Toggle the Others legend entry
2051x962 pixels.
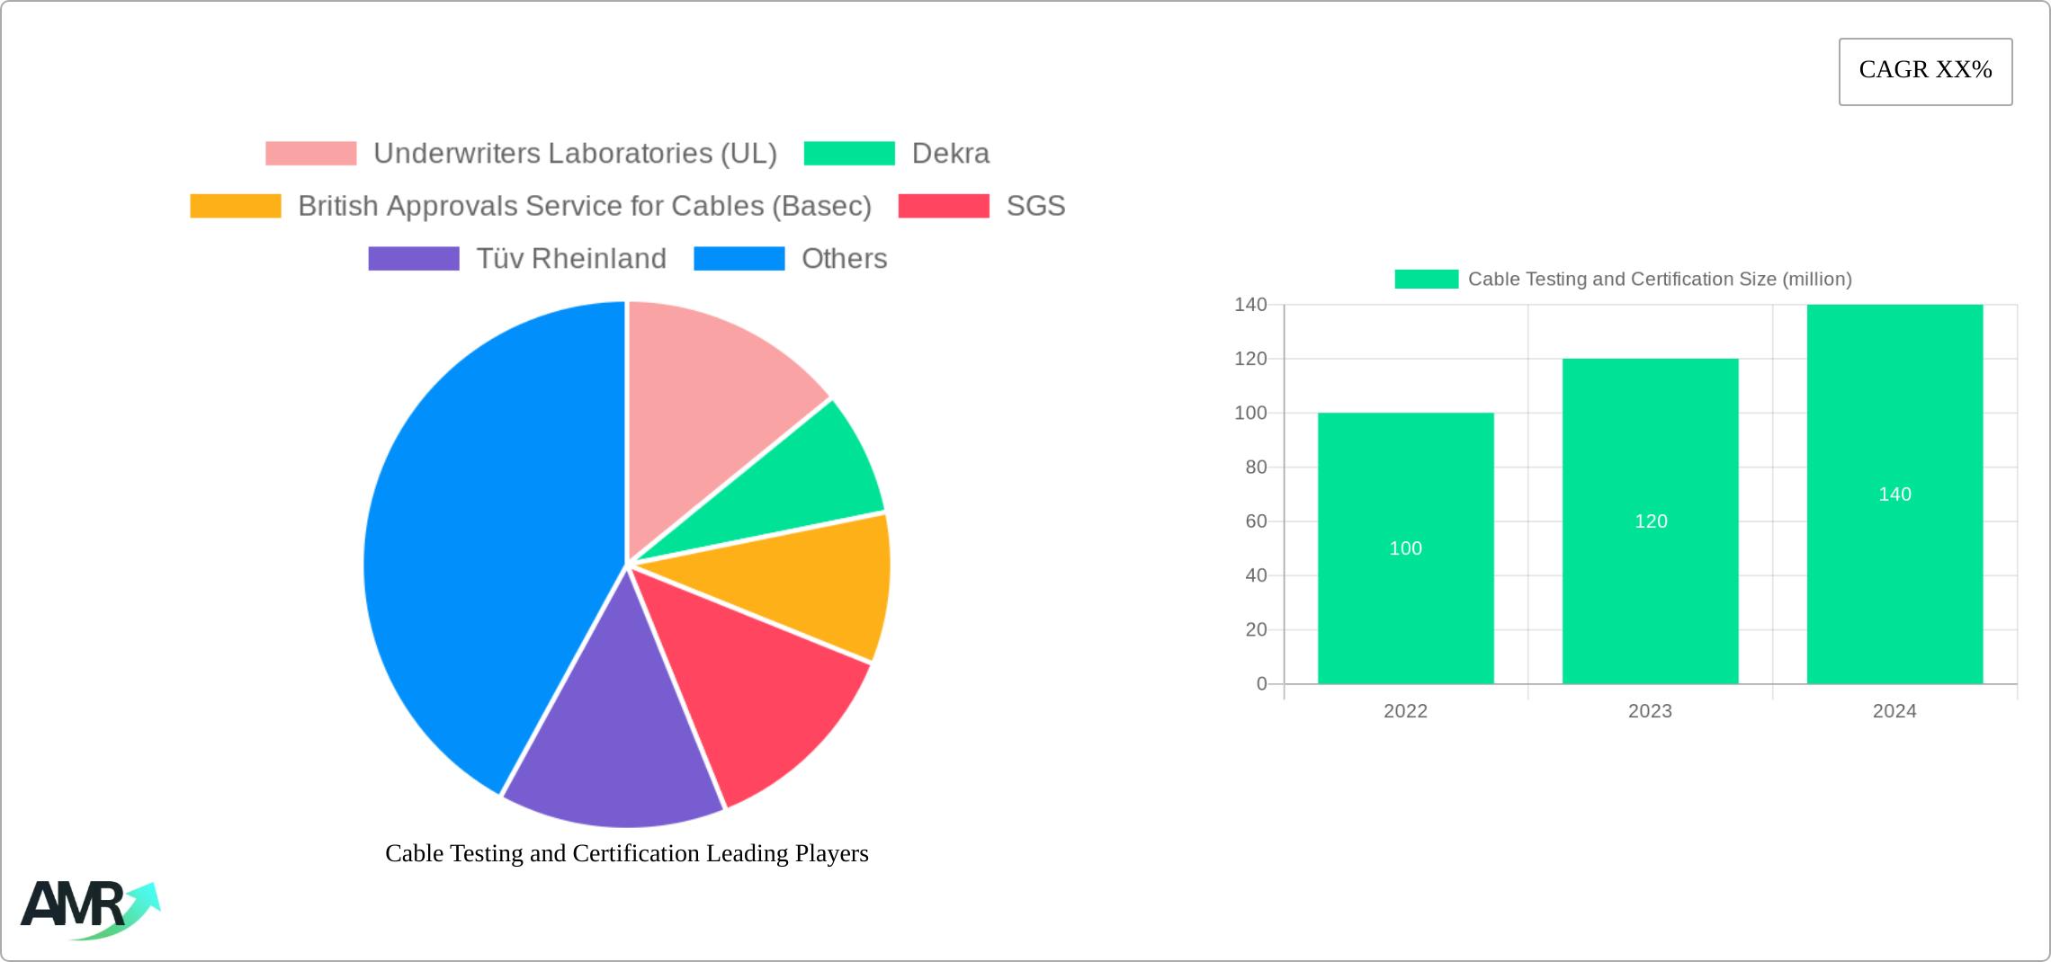843,258
